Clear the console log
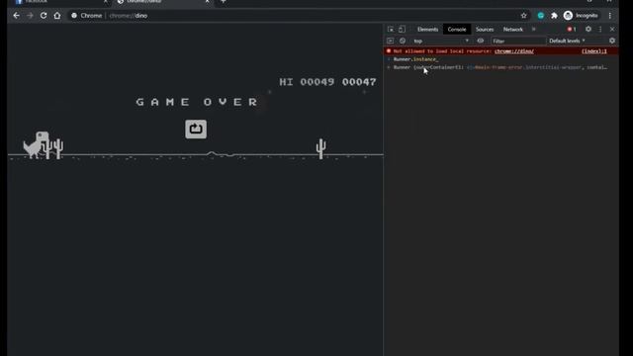Image resolution: width=633 pixels, height=356 pixels. (x=403, y=41)
